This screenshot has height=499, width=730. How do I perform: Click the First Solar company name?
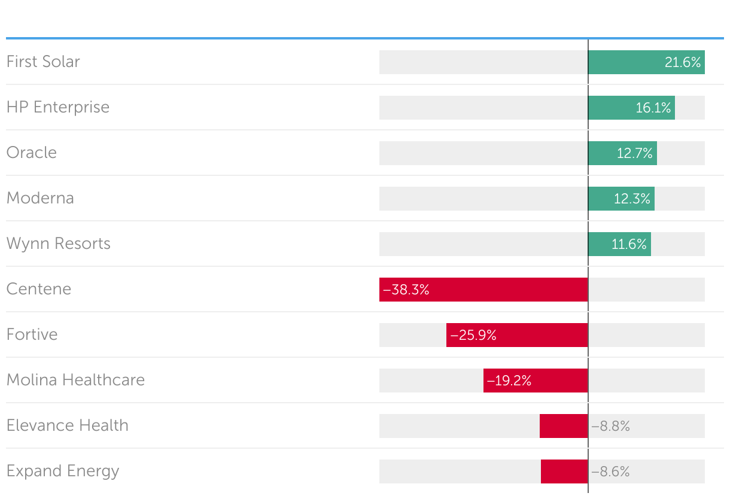pos(43,62)
